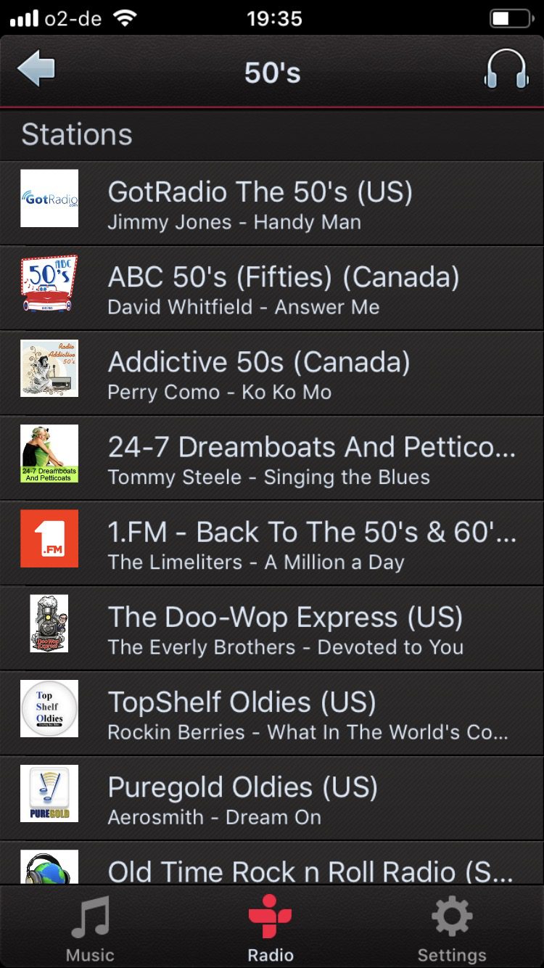Tap the ABC 50's car logo
Image resolution: width=544 pixels, height=968 pixels.
click(49, 283)
